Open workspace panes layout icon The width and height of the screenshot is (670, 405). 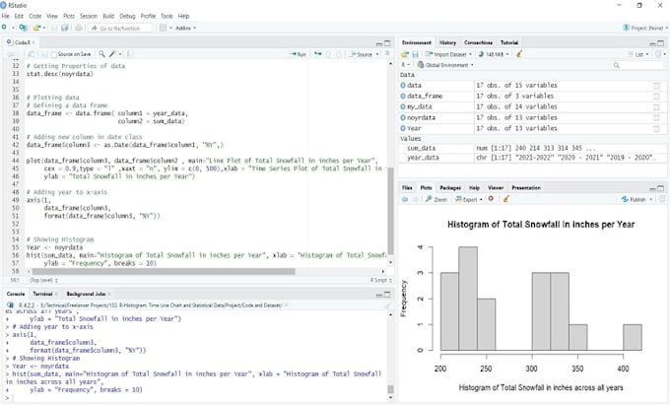coord(163,28)
